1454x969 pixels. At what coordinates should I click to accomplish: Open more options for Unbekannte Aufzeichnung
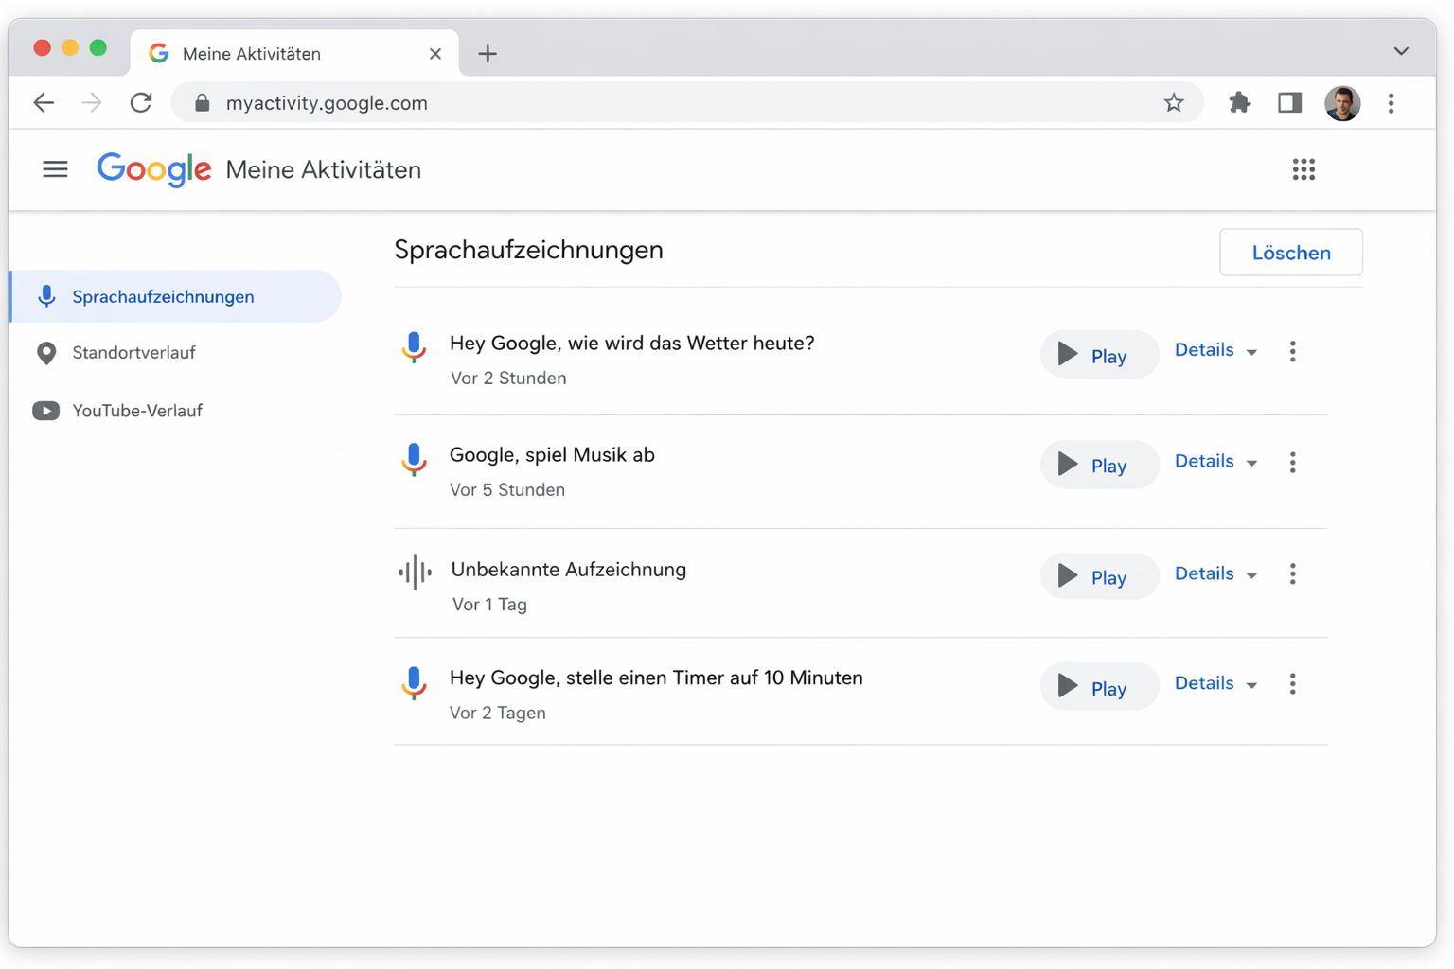tap(1292, 574)
